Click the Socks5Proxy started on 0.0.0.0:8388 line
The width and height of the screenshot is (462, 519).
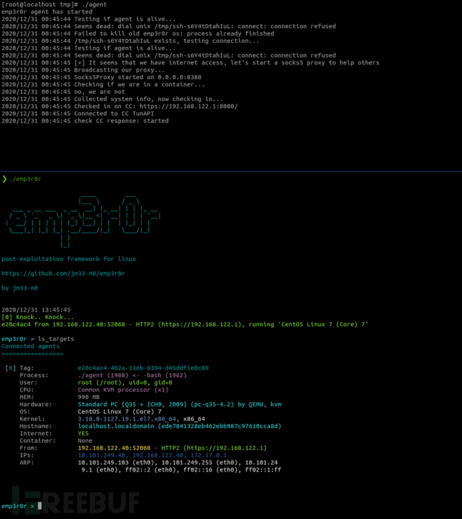(x=101, y=77)
